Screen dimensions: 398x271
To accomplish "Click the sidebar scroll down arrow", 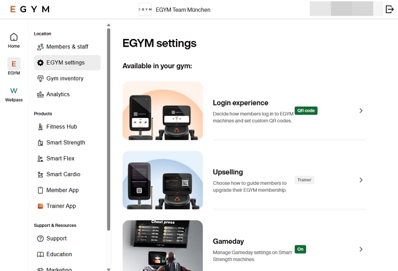I will (x=108, y=270).
